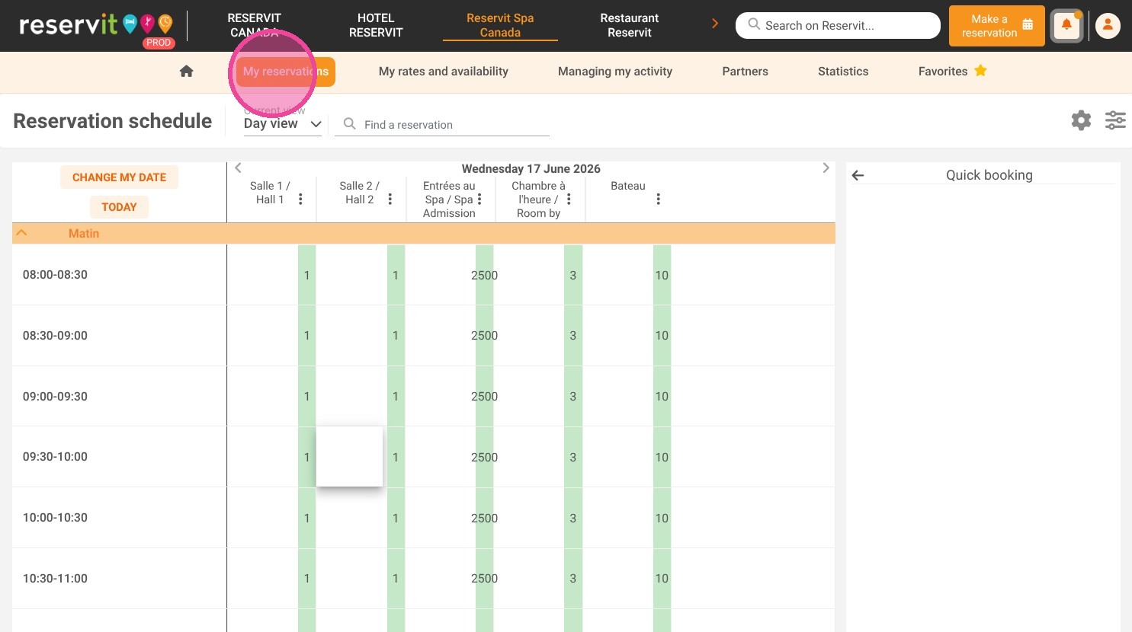Switch to HOTEL RESERVIT establishment
The width and height of the screenshot is (1132, 632).
pyautogui.click(x=376, y=25)
